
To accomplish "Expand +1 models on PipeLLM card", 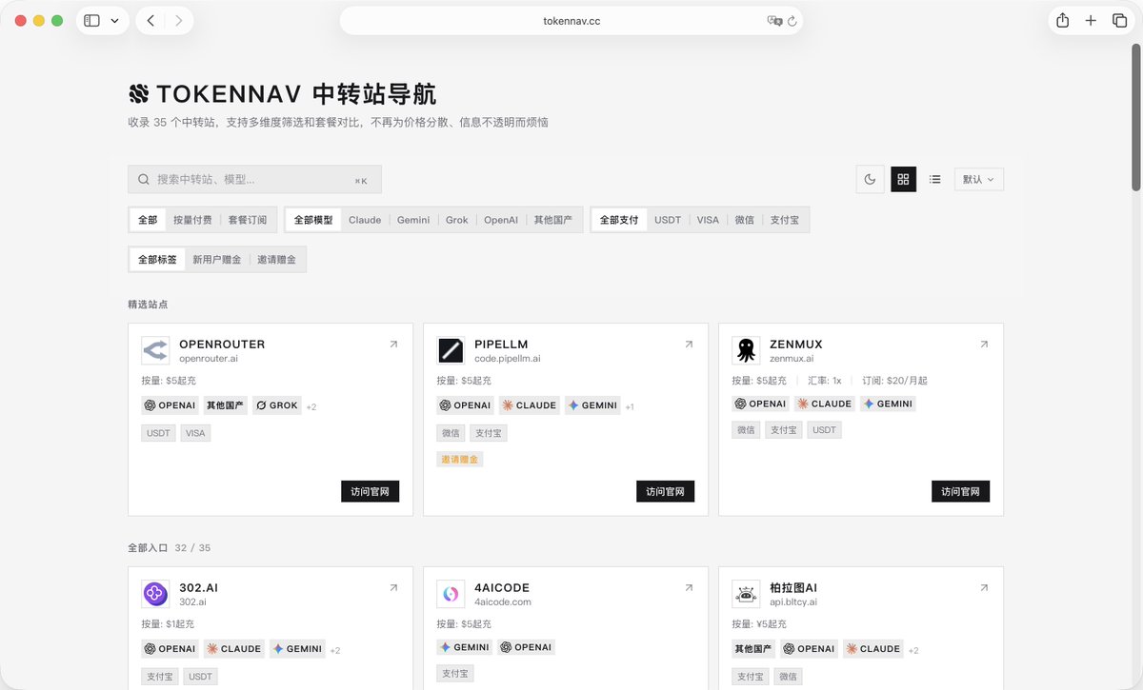I will (x=630, y=406).
